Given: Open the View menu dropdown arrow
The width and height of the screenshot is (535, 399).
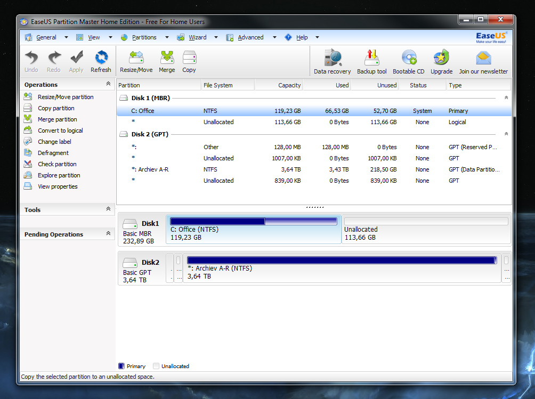Looking at the screenshot, I should pyautogui.click(x=110, y=37).
